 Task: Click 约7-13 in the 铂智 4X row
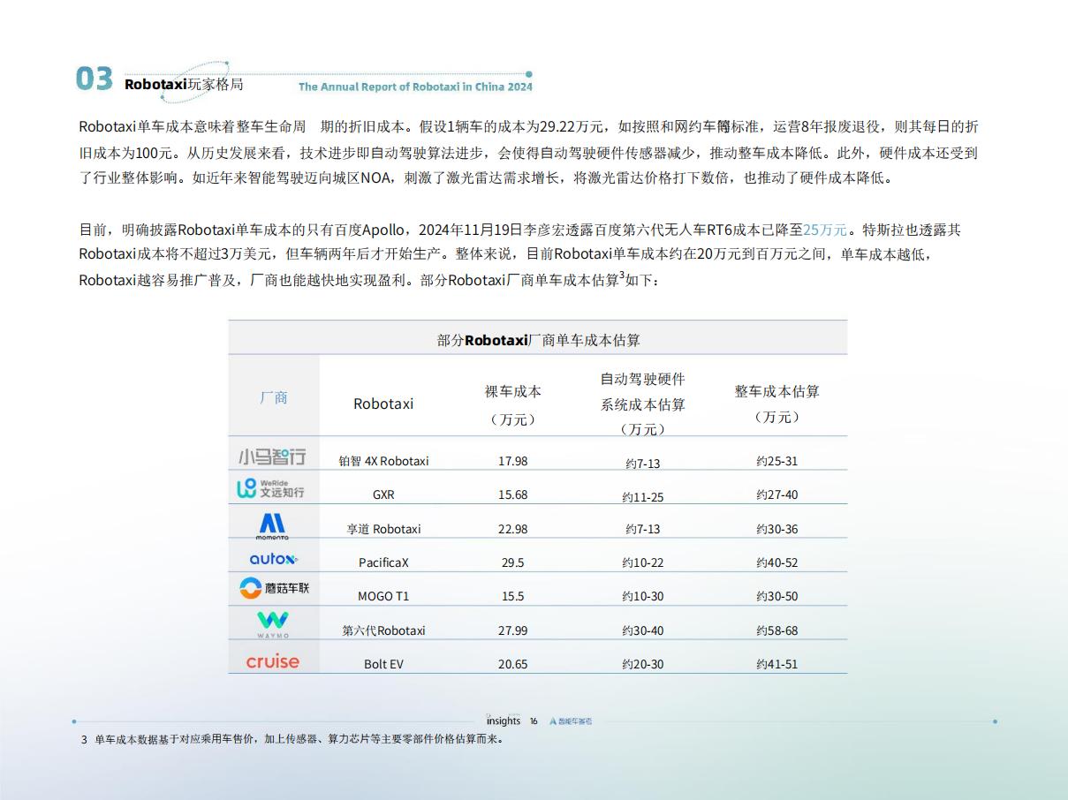[643, 463]
